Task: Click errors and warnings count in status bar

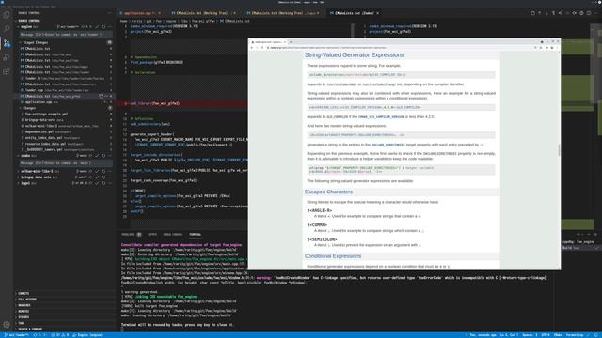Action: 60,335
